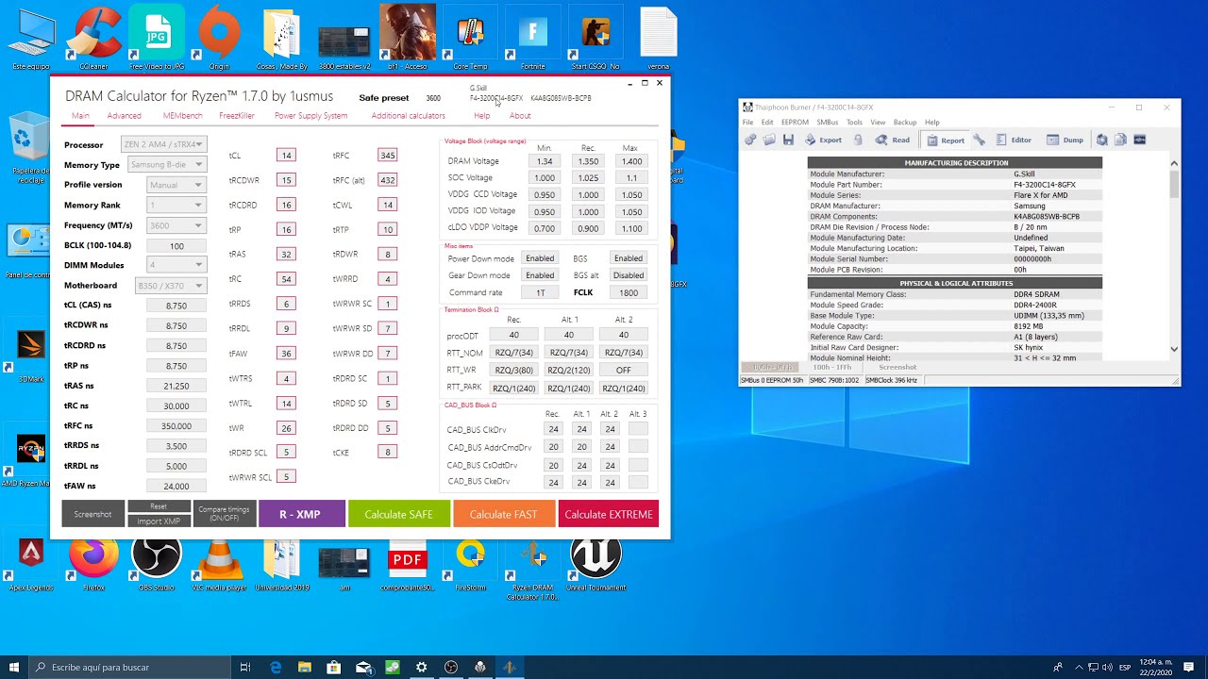
Task: Toggle Compare timings ON/OFF button
Action: [224, 514]
